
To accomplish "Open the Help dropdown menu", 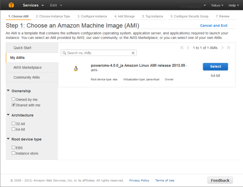I will tap(234, 5).
